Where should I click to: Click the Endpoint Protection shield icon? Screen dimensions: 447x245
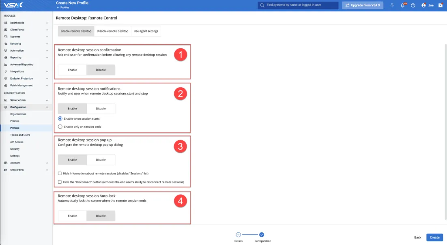(x=6, y=78)
